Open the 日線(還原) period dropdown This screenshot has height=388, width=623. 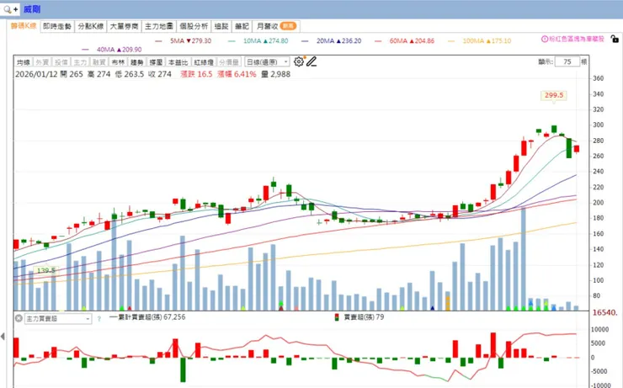pyautogui.click(x=268, y=62)
